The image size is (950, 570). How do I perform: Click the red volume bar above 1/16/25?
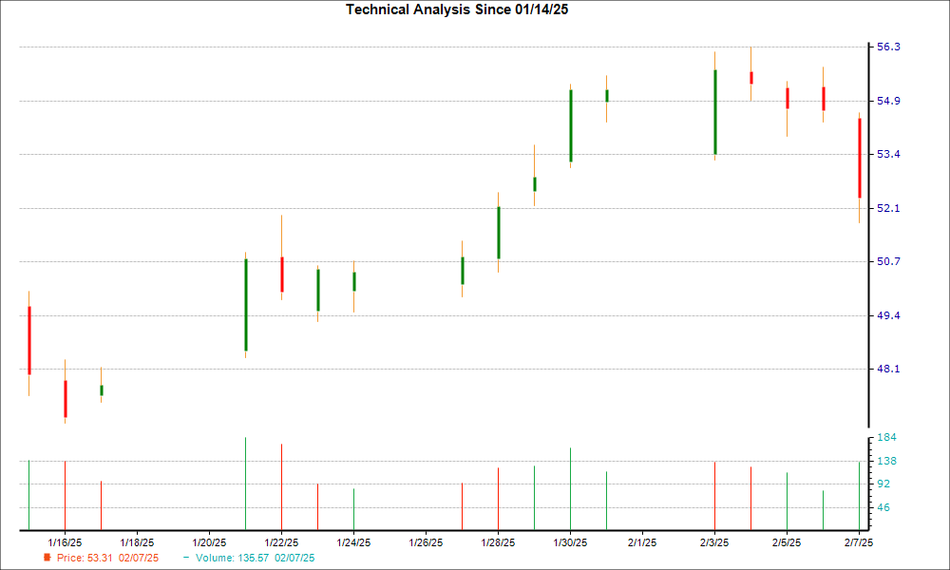66,496
